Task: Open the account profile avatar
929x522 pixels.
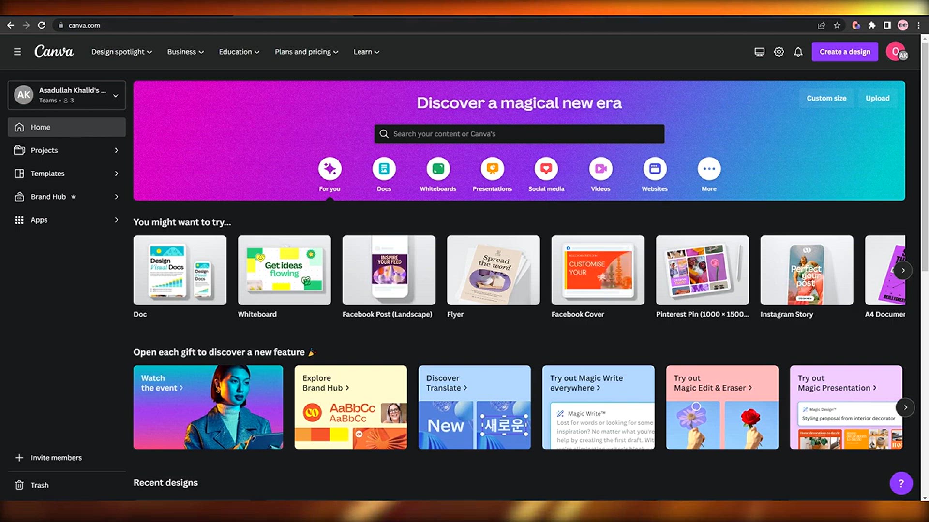Action: [x=897, y=52]
